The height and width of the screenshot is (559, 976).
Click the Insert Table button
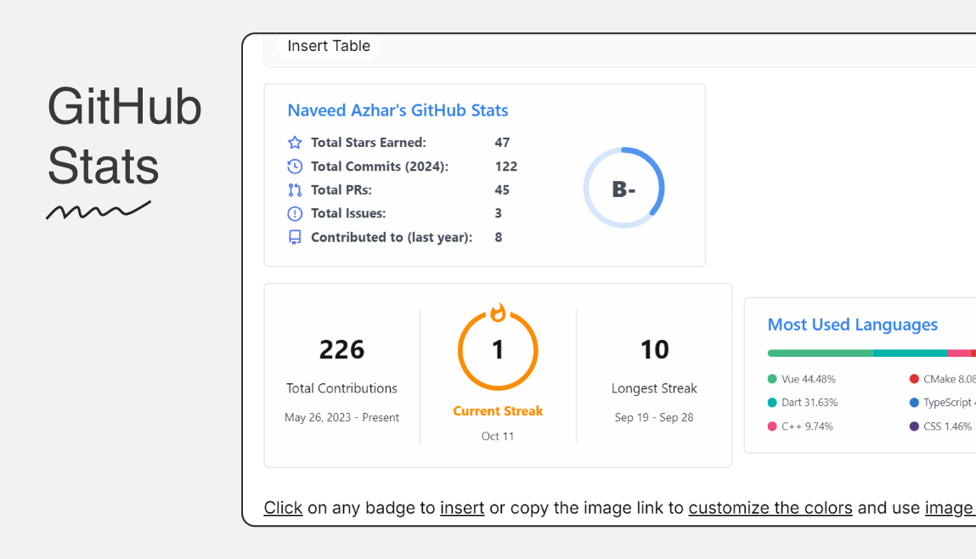pyautogui.click(x=329, y=46)
